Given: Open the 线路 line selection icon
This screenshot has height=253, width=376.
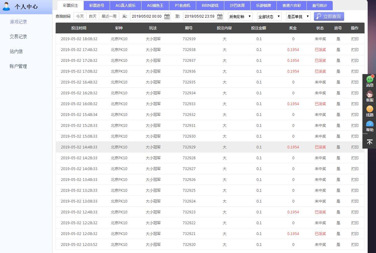Looking at the screenshot, I should [370, 111].
